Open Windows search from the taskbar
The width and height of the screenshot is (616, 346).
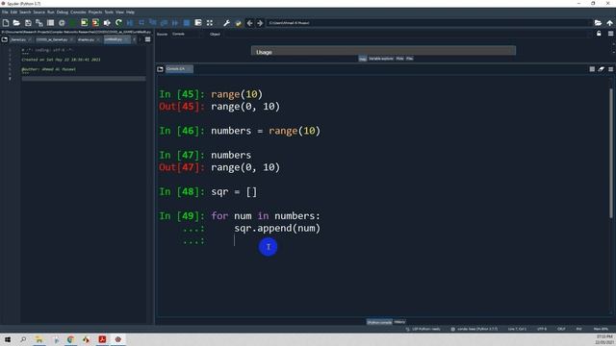click(23, 339)
